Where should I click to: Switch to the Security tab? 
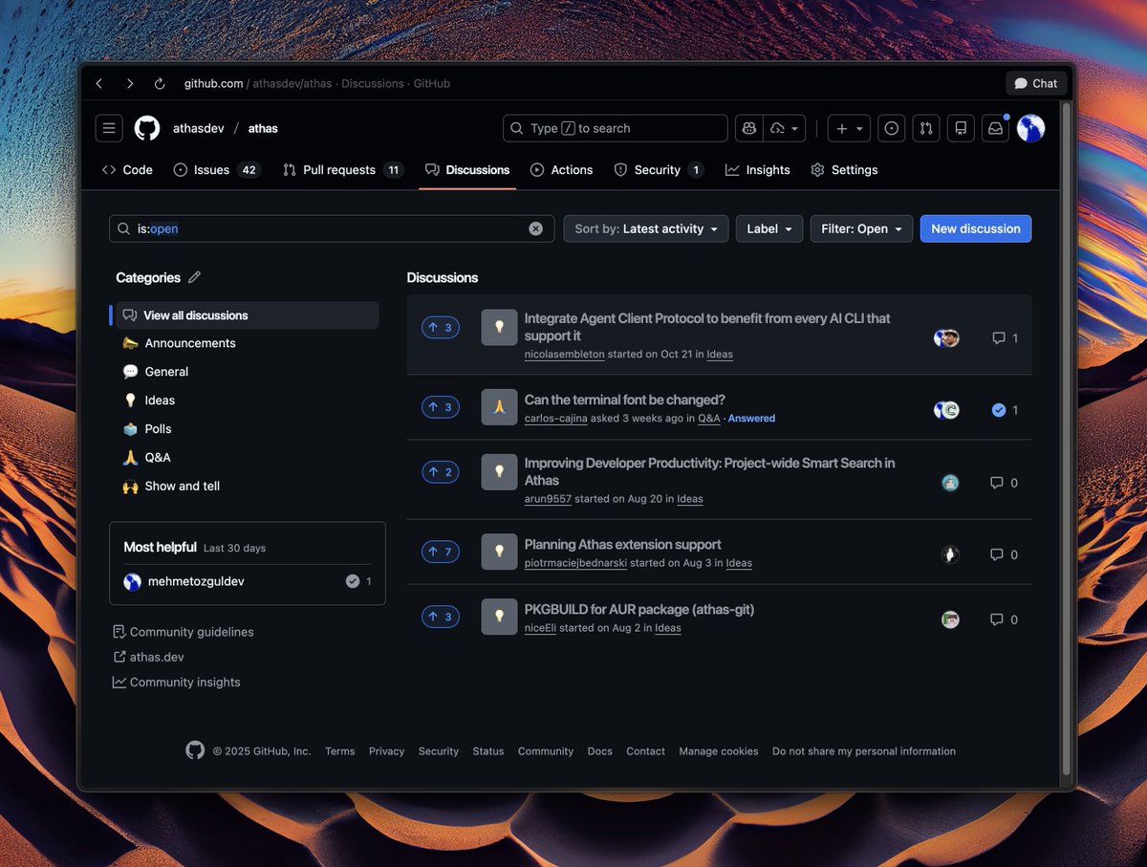coord(659,170)
